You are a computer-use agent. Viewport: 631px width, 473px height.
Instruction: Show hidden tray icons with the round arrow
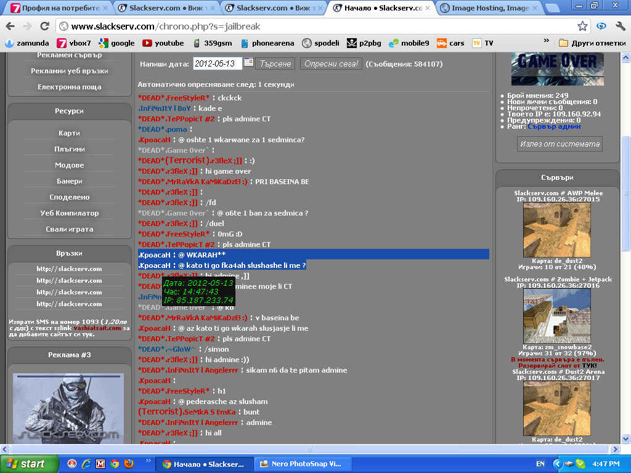(557, 464)
